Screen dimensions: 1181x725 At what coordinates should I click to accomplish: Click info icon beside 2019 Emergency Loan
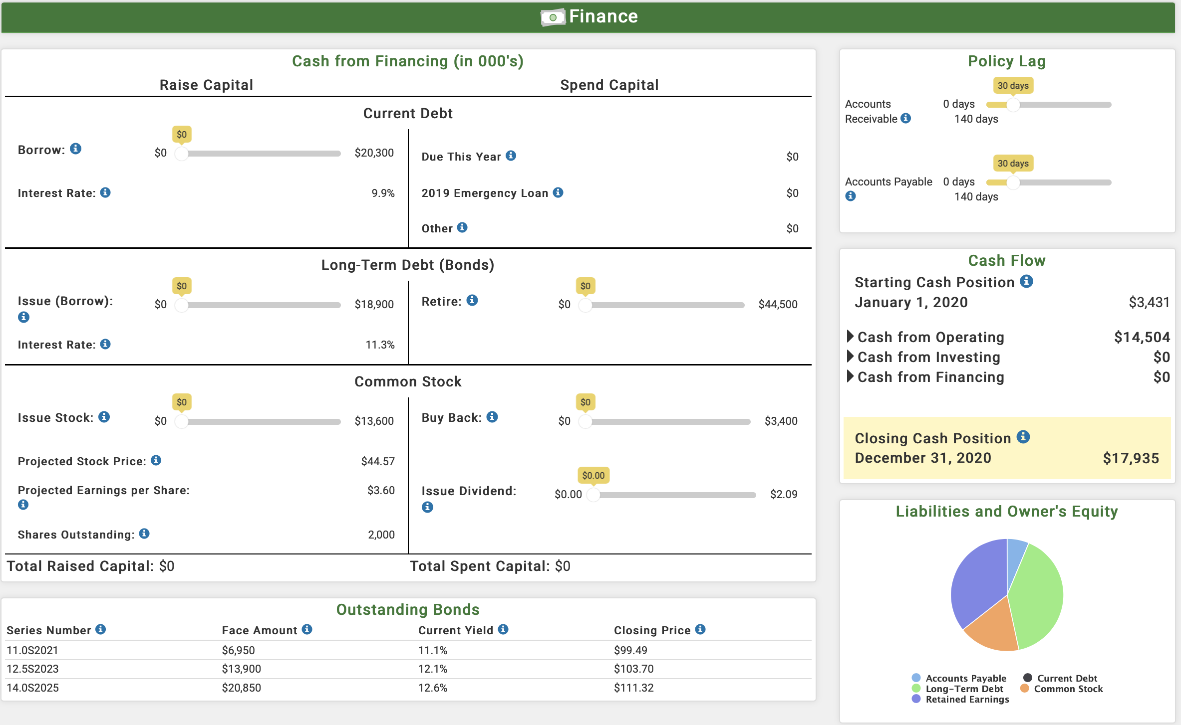point(558,192)
